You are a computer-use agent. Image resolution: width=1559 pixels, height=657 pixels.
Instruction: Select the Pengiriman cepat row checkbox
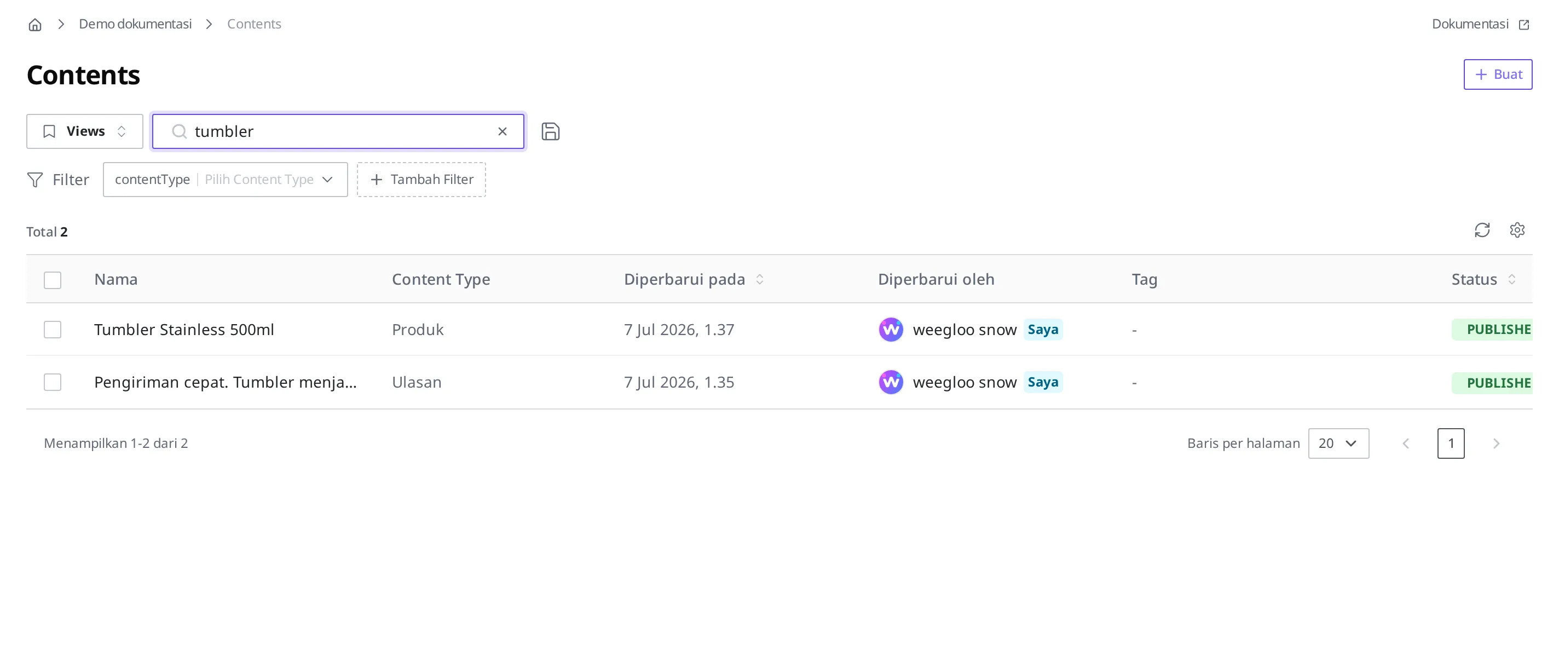[x=53, y=382]
